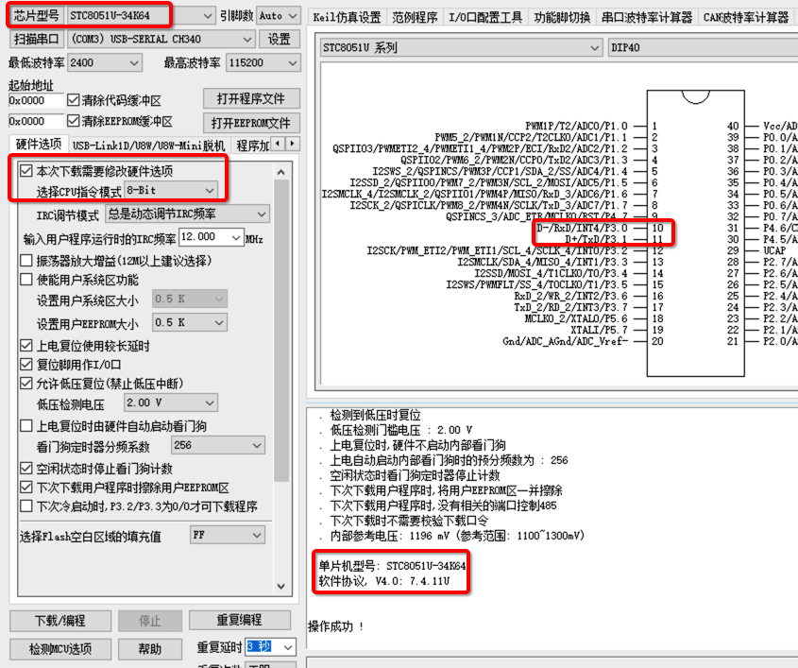Open the 最低波特率 2400 dropdown
Image resolution: width=798 pixels, height=668 pixels.
104,62
